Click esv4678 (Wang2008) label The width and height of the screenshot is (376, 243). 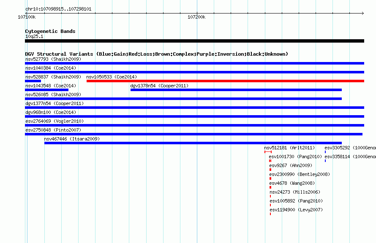click(x=292, y=183)
